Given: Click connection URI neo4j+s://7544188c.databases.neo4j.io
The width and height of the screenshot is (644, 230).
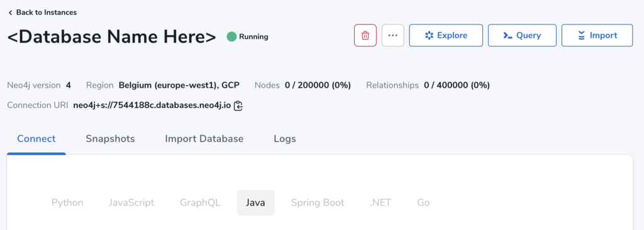Looking at the screenshot, I should tap(152, 105).
